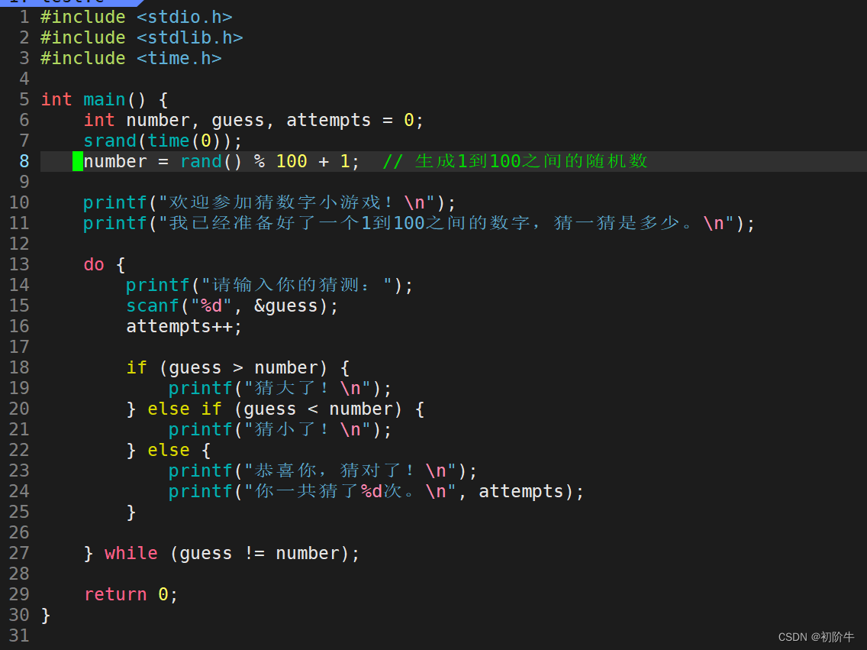Click the green cursor block on line 8

pos(77,161)
